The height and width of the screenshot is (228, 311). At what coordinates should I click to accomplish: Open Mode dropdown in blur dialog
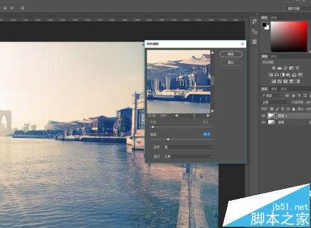tap(188, 157)
